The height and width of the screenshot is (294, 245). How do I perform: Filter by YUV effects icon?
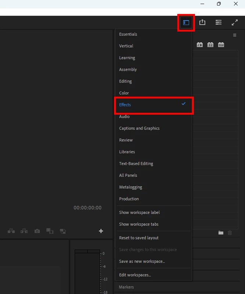[x=221, y=45]
